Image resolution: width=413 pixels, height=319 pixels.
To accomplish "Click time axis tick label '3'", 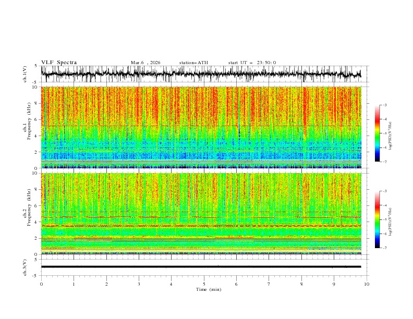I will (x=139, y=284).
